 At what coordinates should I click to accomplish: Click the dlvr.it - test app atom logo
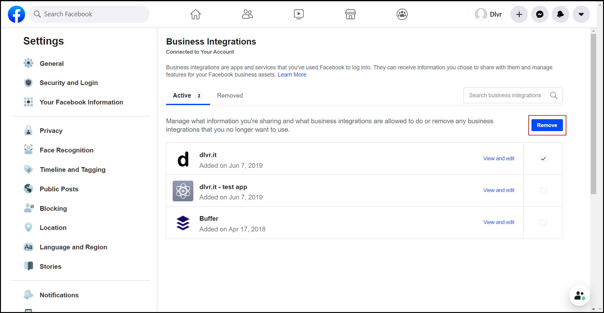(x=183, y=191)
